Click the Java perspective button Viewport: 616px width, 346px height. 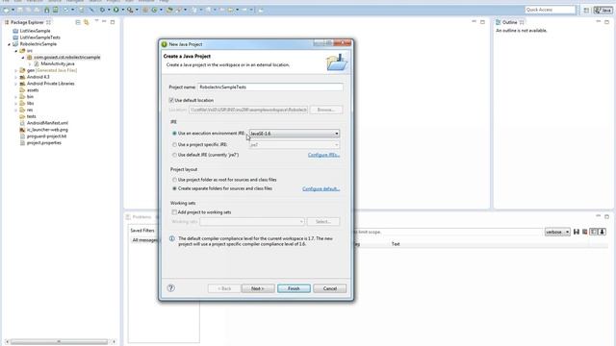[603, 11]
